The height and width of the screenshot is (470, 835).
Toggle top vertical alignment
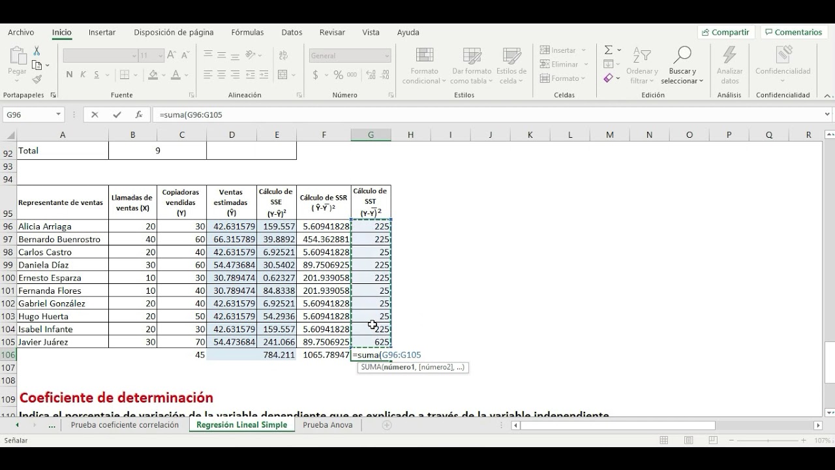click(208, 55)
